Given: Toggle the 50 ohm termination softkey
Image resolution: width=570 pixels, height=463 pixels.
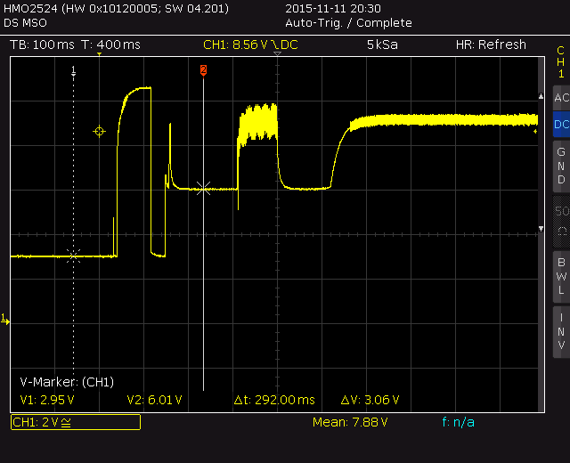Looking at the screenshot, I should [x=561, y=221].
